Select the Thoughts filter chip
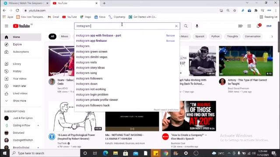 pyautogui.click(x=232, y=36)
